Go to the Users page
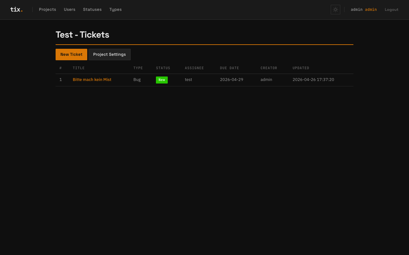 [x=70, y=10]
